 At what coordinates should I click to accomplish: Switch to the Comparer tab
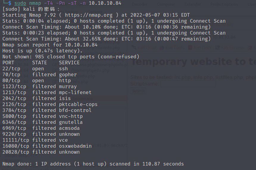coord(166,4)
